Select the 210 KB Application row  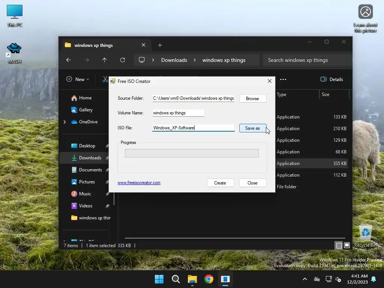point(312,129)
